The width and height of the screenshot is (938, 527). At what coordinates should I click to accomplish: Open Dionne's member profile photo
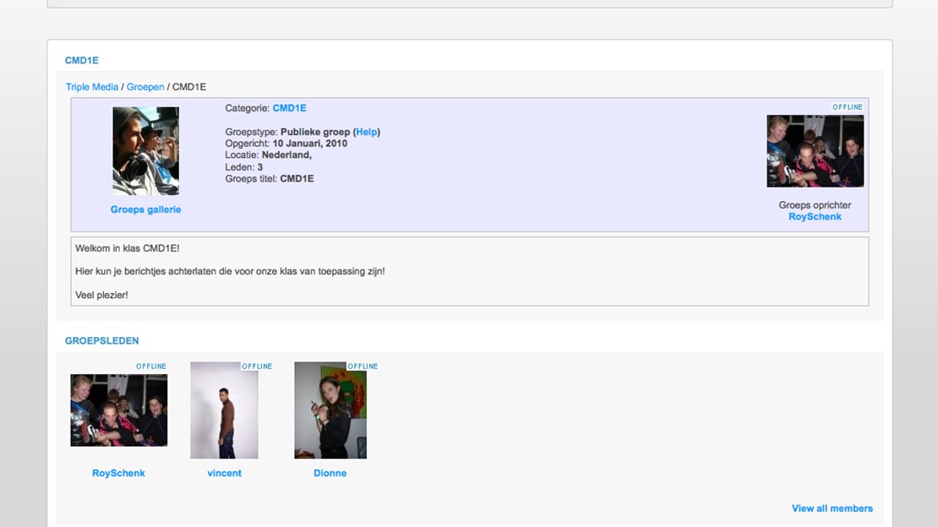[x=330, y=410]
